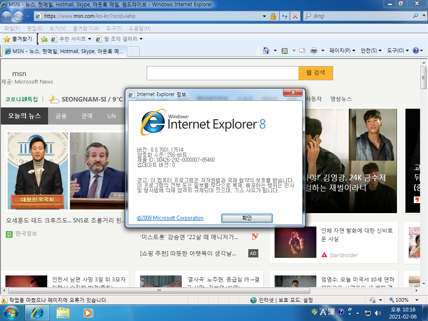Open the 오세훈 and Ted Cruz news thumbnail
The width and height of the screenshot is (428, 321).
click(x=66, y=171)
